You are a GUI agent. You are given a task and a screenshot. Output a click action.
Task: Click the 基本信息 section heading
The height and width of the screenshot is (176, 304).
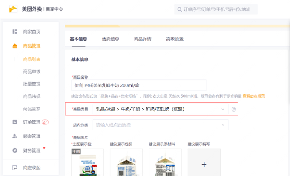(80, 59)
